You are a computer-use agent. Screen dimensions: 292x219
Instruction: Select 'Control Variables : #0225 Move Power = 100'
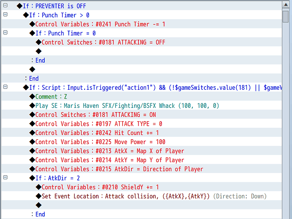click(142, 142)
